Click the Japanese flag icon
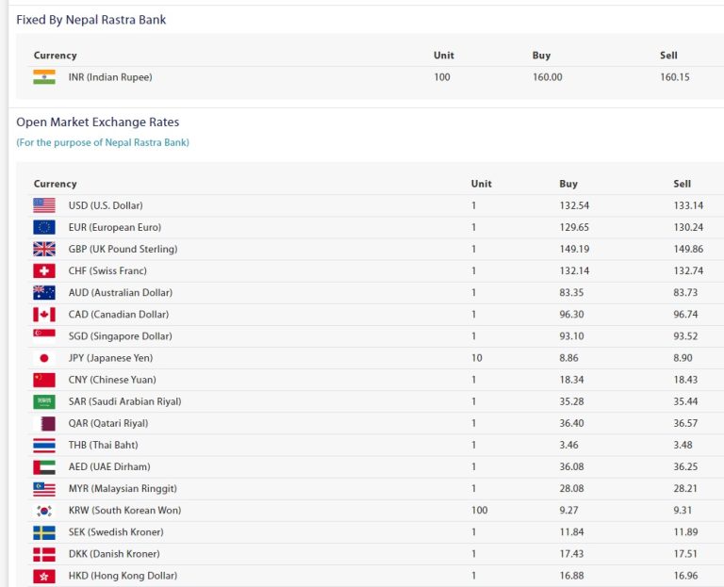The width and height of the screenshot is (724, 587). (x=44, y=358)
